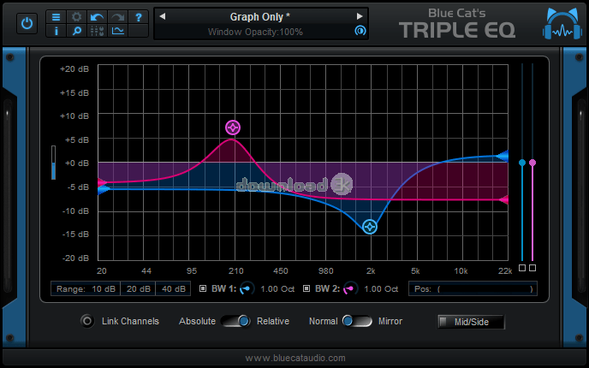
Task: Toggle the BW 1 checkbox
Action: [203, 288]
